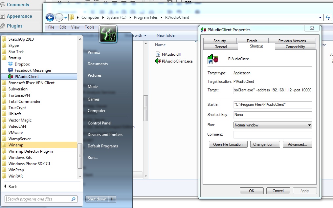Click the Change Icon button

[265, 144]
